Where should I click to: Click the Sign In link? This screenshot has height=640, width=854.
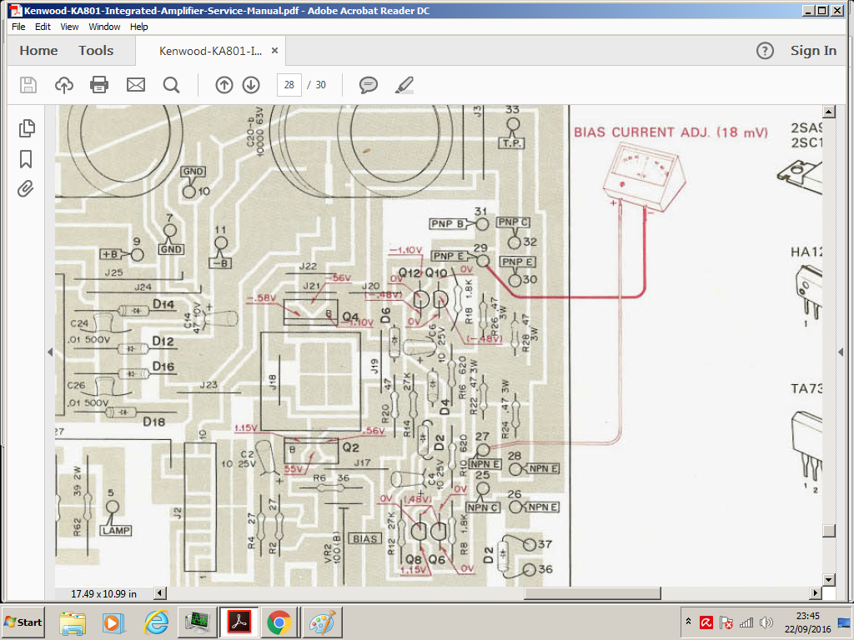coord(813,51)
